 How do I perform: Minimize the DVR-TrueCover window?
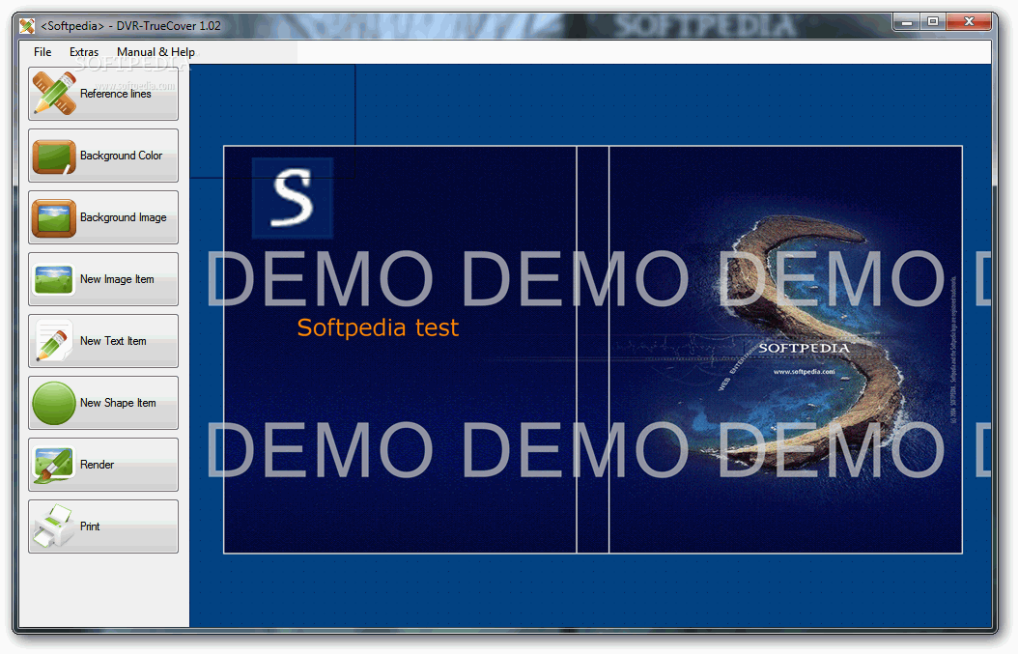click(907, 22)
